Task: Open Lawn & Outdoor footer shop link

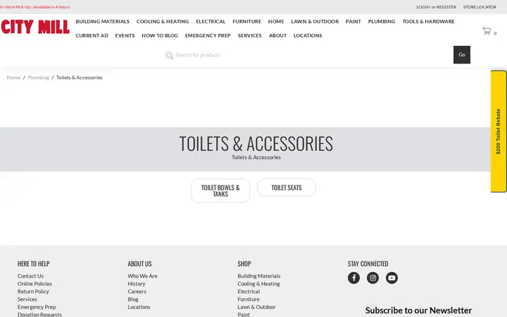Action: tap(256, 307)
